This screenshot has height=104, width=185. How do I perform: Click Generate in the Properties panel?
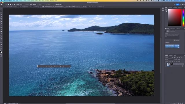coord(177,40)
